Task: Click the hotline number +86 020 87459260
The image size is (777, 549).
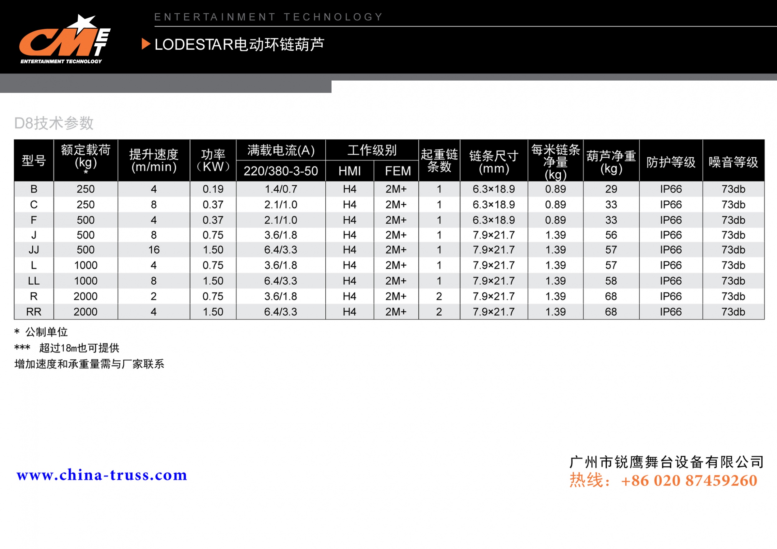Action: [689, 481]
